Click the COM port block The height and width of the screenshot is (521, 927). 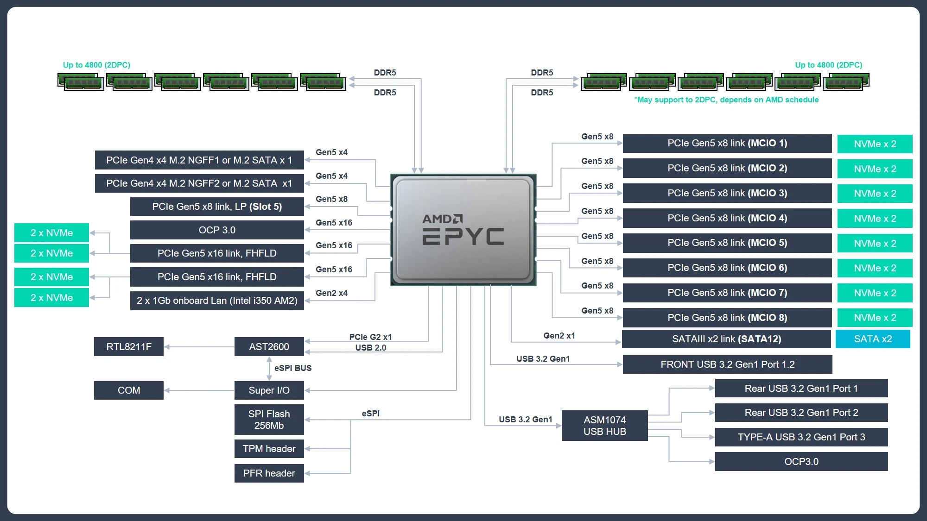tap(129, 390)
